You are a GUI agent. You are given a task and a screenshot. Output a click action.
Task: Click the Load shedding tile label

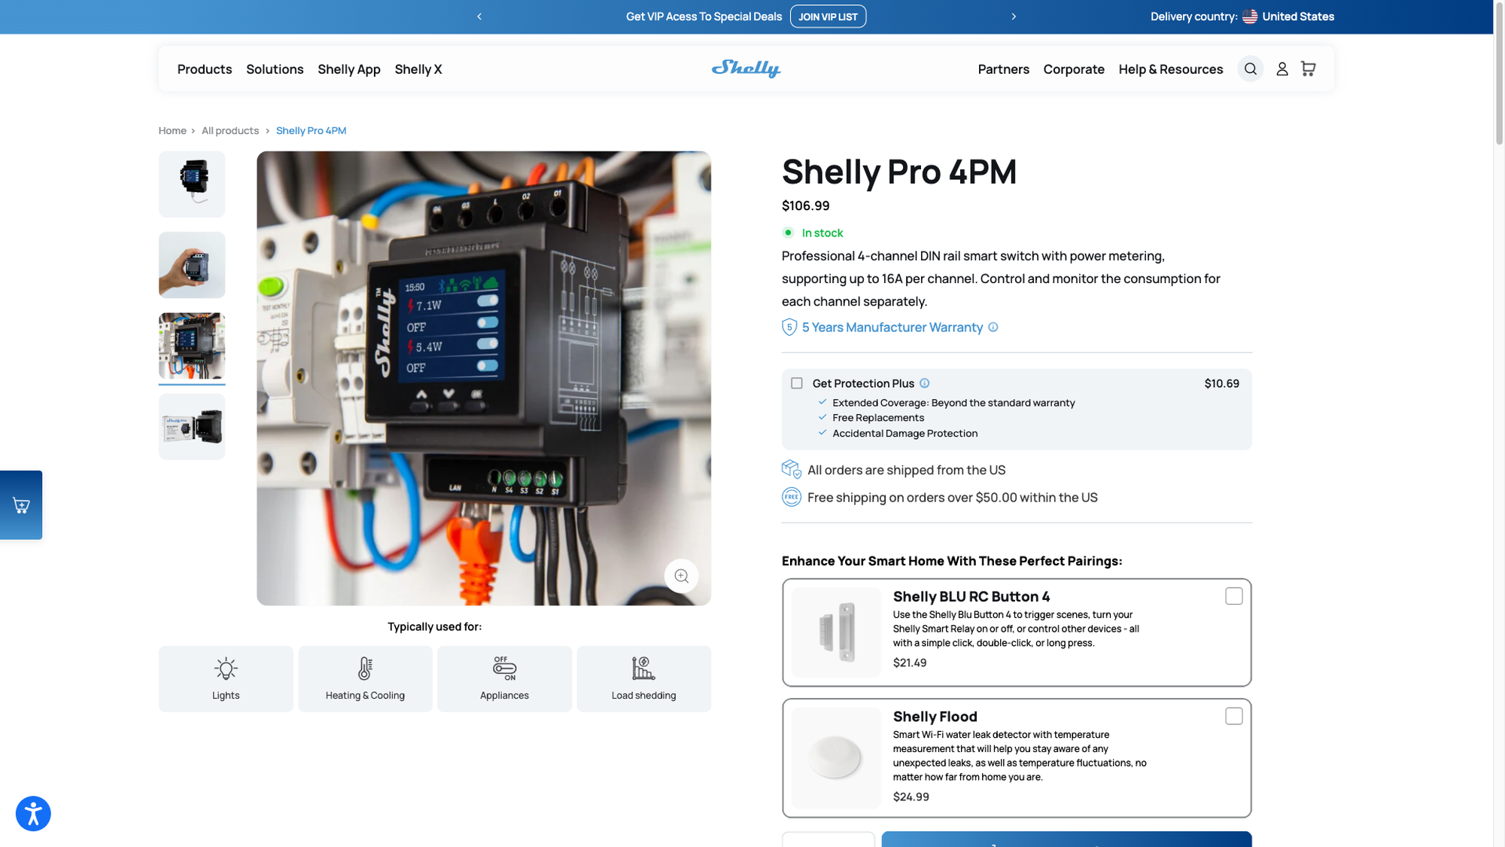(643, 696)
